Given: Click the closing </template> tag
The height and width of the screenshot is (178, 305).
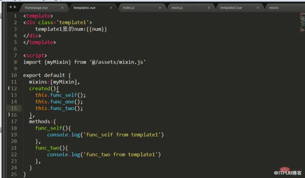Looking at the screenshot, I should 39,43.
